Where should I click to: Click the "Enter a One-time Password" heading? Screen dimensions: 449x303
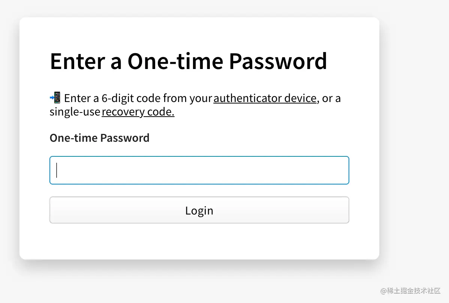coord(188,61)
